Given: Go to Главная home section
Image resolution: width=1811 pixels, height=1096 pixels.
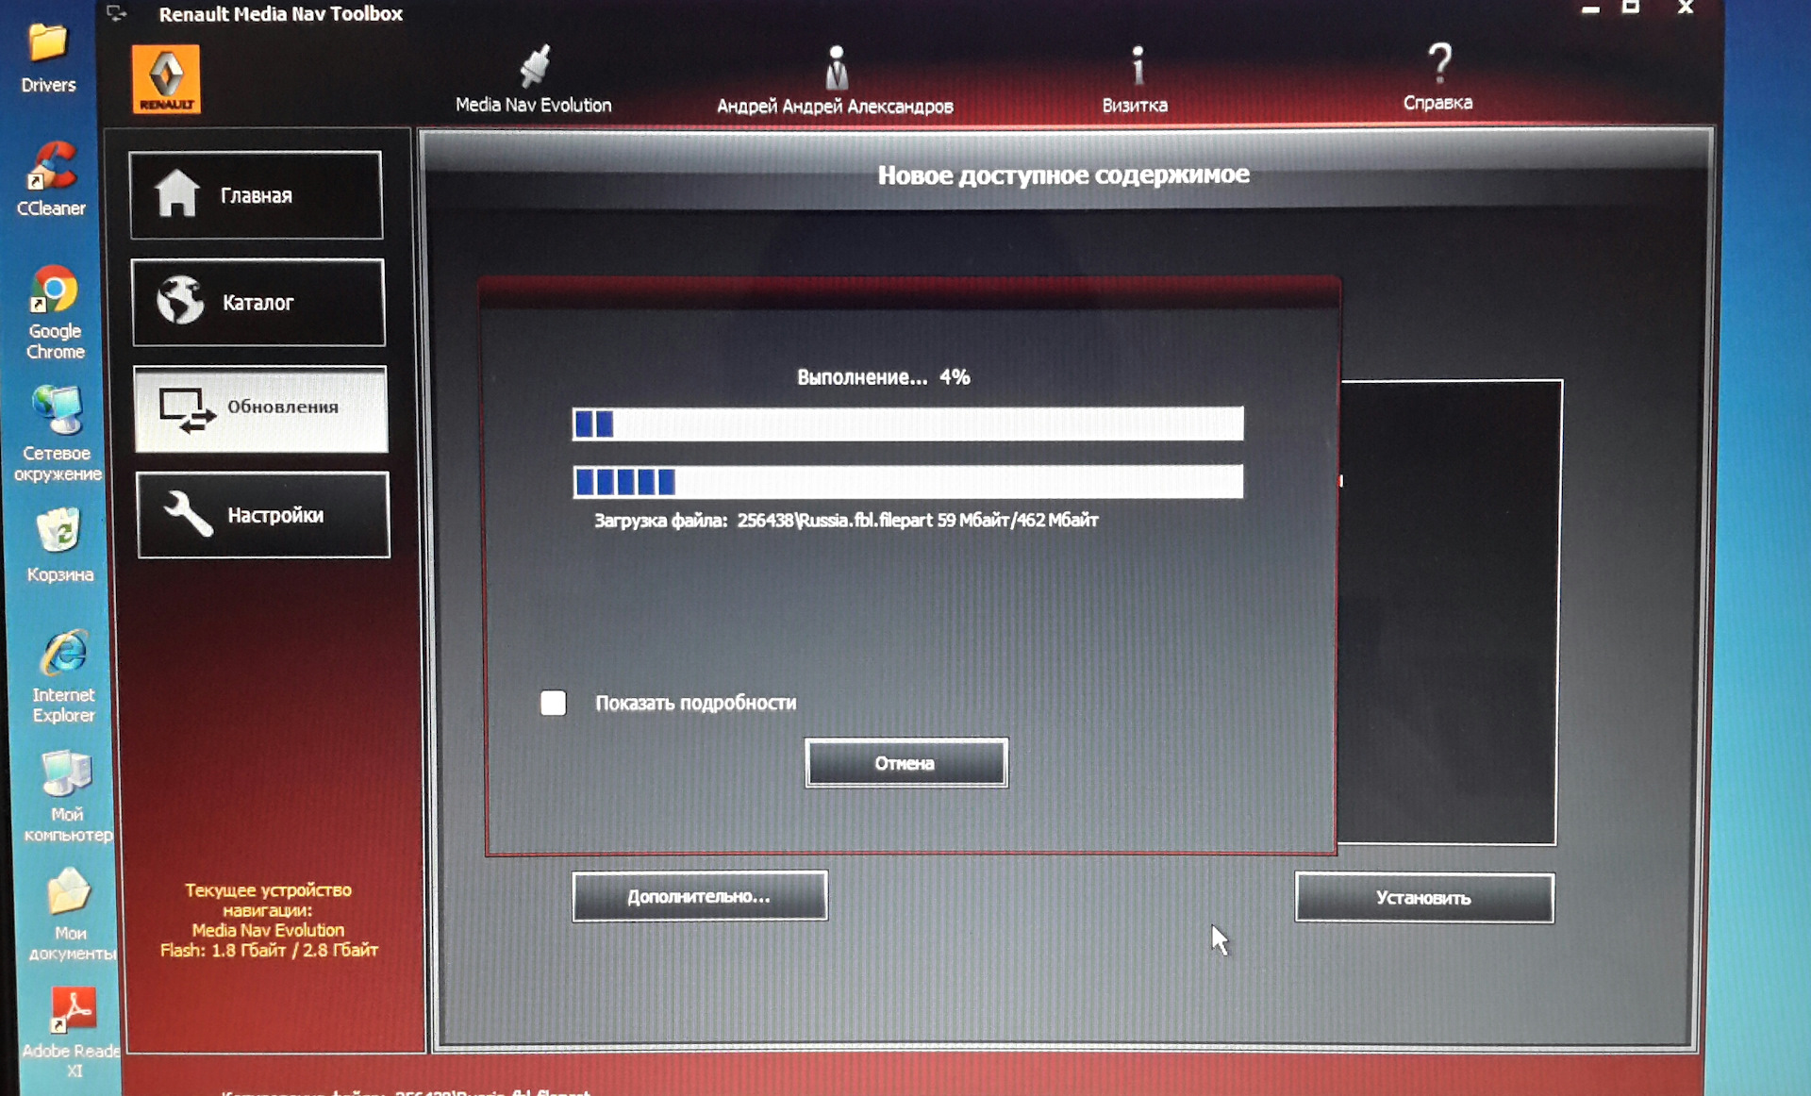Looking at the screenshot, I should (257, 195).
